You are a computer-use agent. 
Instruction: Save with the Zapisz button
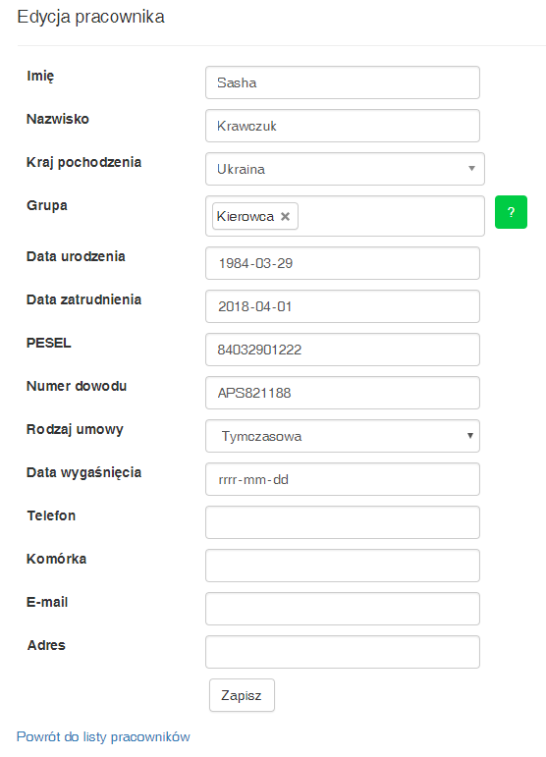(x=242, y=695)
